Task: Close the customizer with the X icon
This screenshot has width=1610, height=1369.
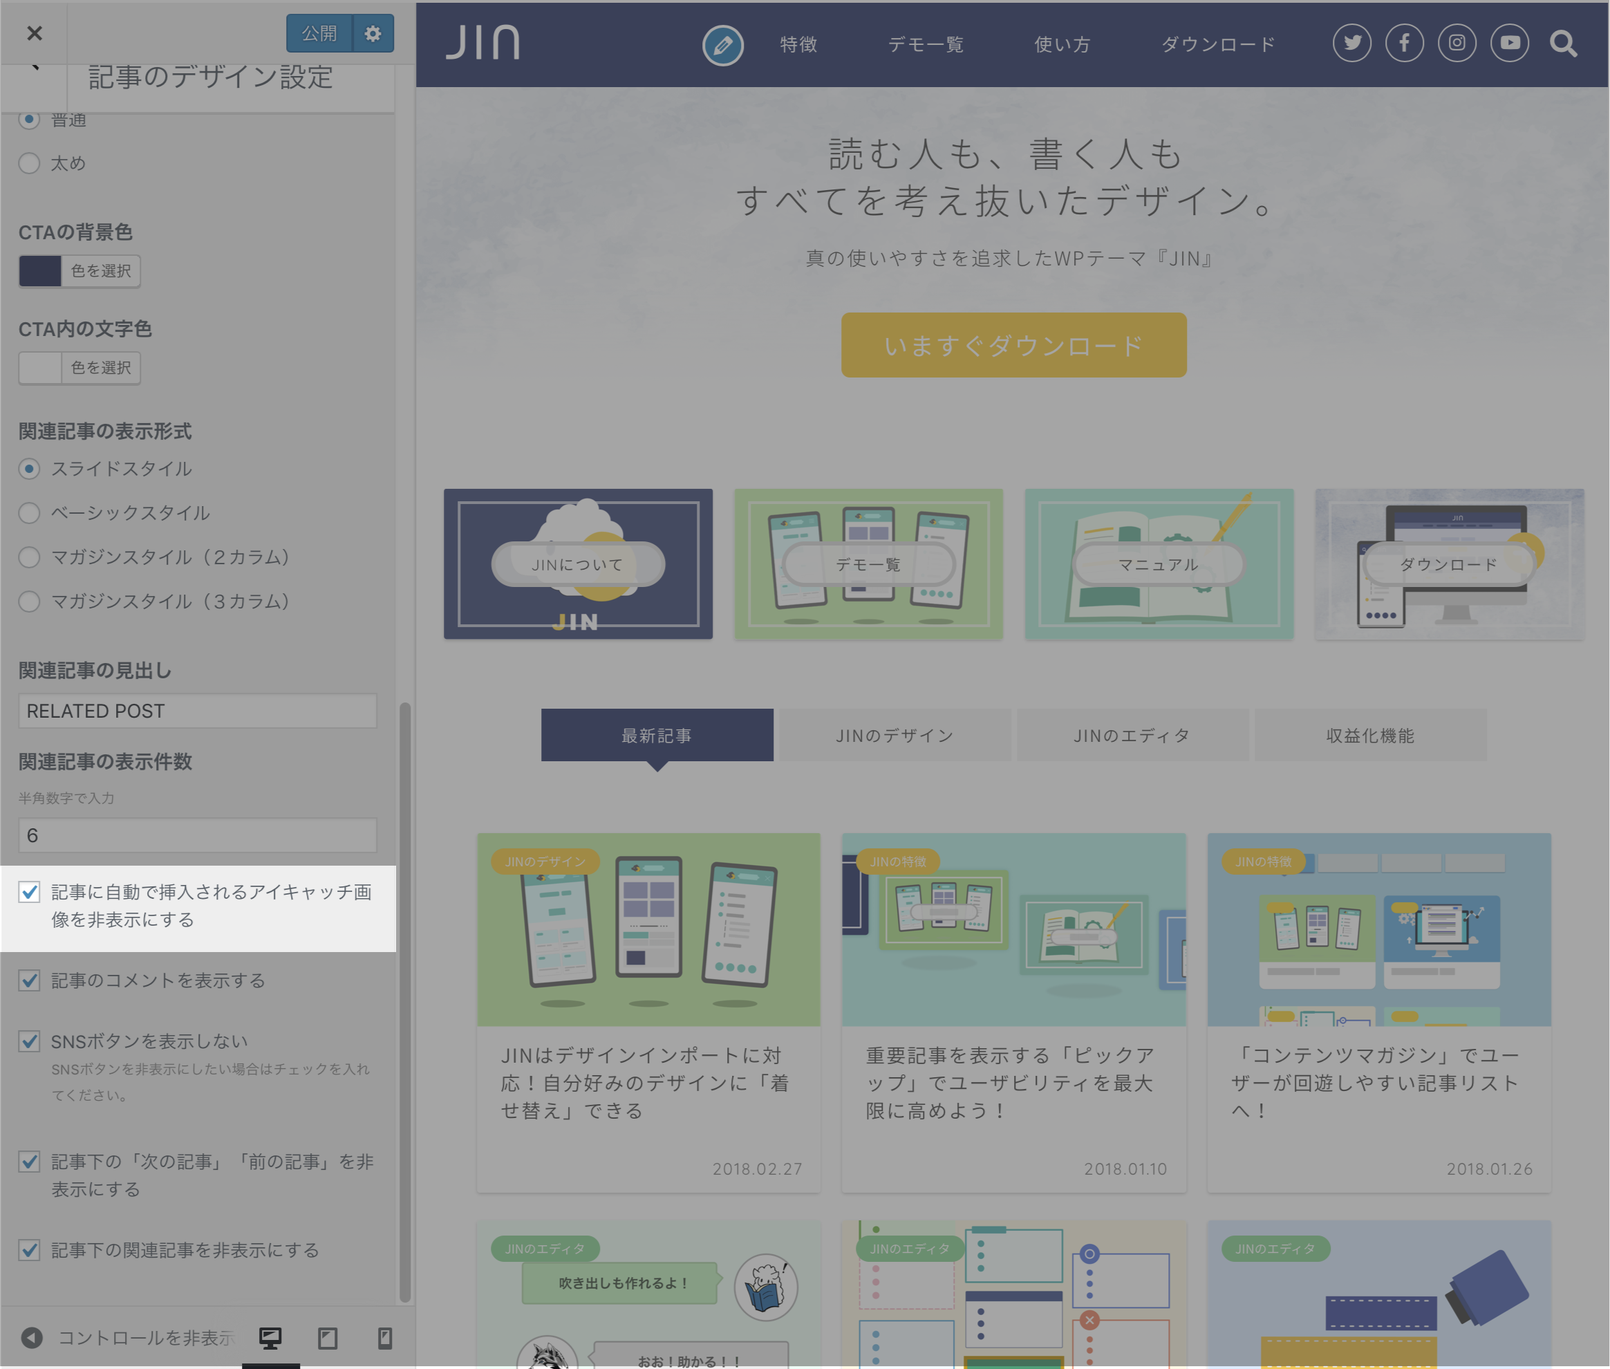Action: (x=34, y=33)
